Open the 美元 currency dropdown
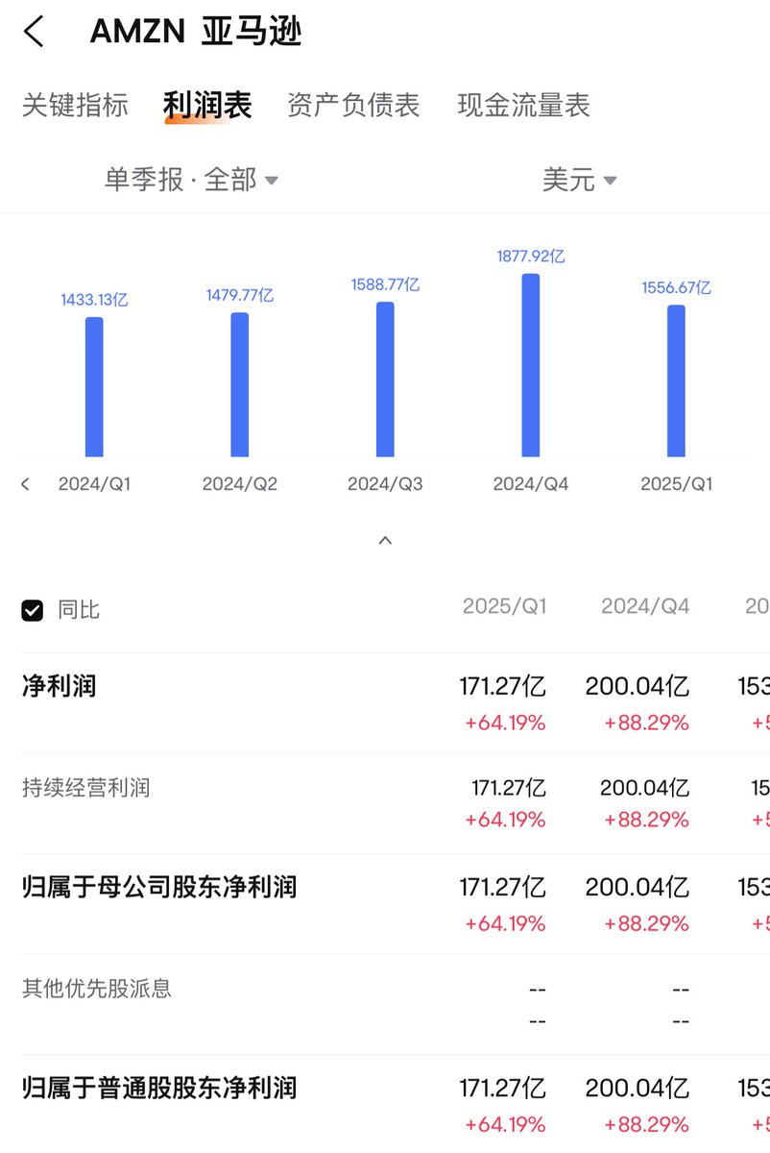This screenshot has width=770, height=1153. click(579, 180)
